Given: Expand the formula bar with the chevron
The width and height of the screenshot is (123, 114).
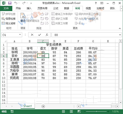Looking at the screenshot, I should coord(120,35).
